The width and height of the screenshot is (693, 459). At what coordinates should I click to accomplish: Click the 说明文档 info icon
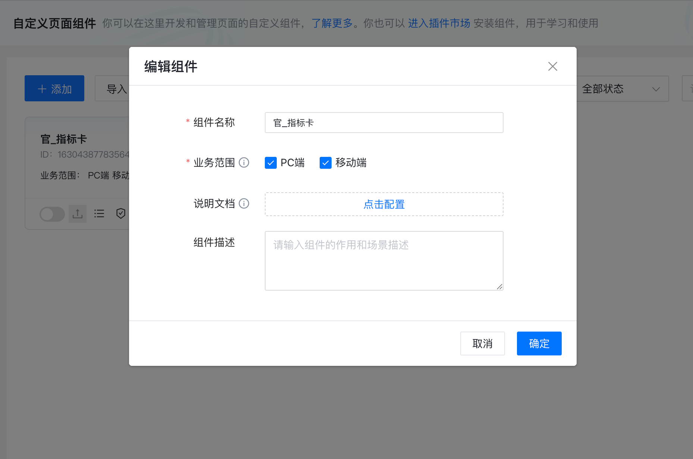pos(244,204)
